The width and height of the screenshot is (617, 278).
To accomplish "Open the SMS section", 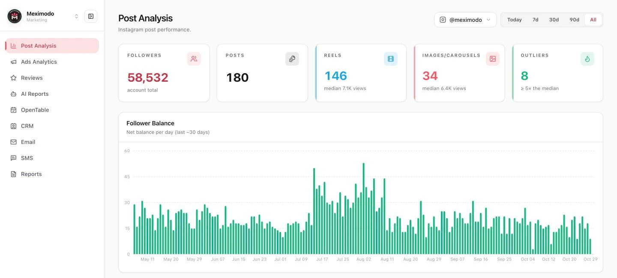I will [x=52, y=158].
